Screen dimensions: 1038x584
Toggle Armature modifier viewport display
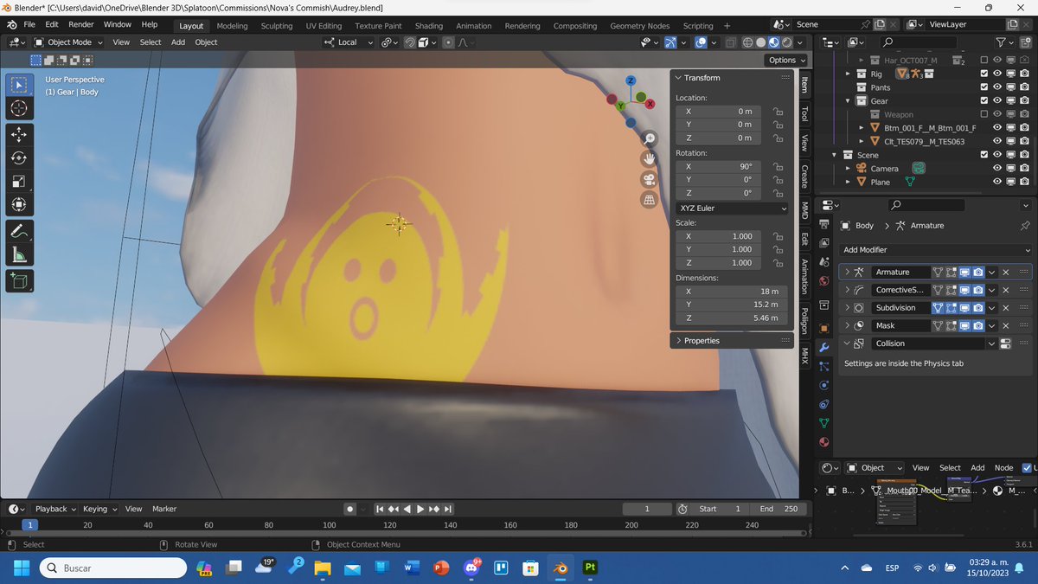[x=964, y=272]
